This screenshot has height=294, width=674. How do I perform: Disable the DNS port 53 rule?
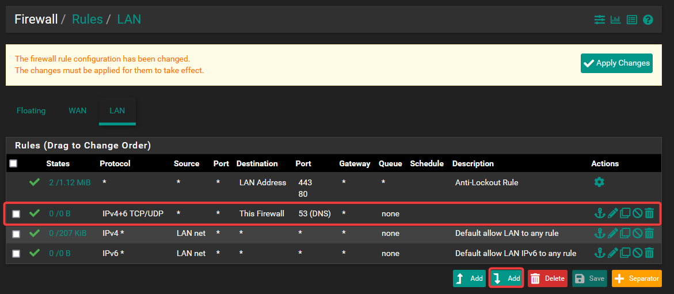(x=637, y=213)
